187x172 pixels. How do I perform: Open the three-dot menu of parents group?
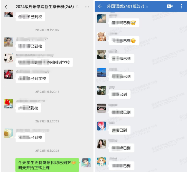tap(87, 7)
